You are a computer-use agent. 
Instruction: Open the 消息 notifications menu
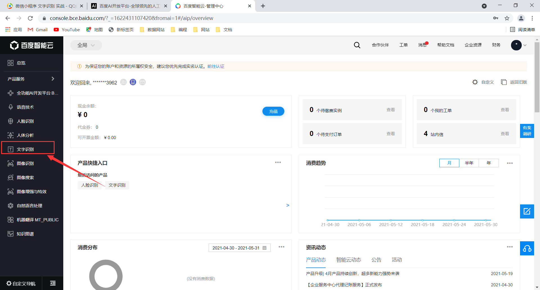point(422,45)
